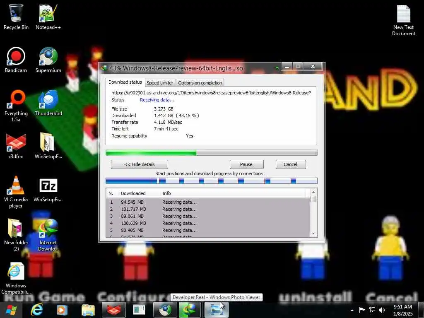Select the WinSetupFr... 7z archive icon
The image size is (424, 318).
pos(48,189)
